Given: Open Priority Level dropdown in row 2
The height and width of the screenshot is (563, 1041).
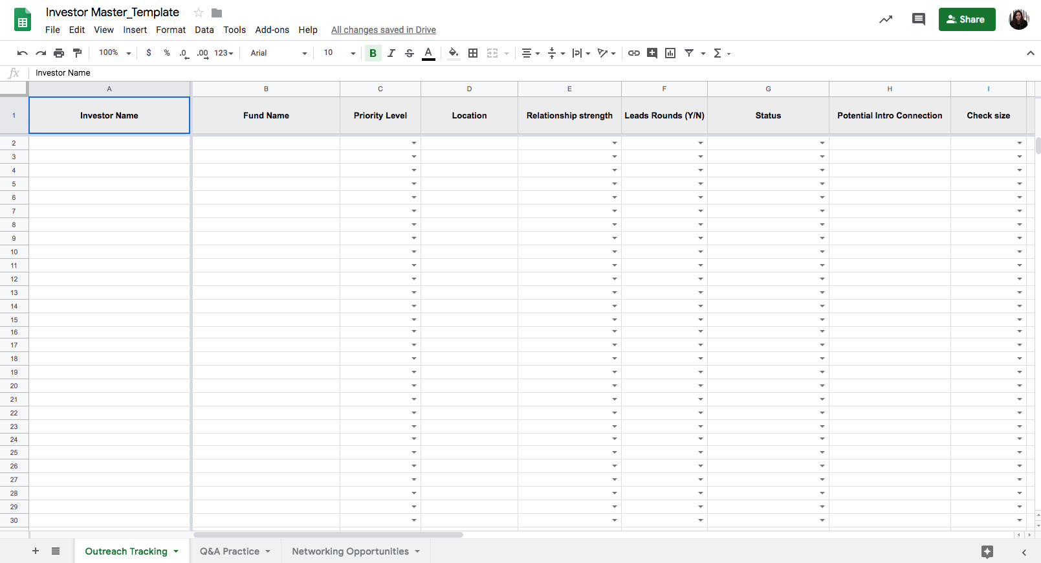Looking at the screenshot, I should click(x=414, y=143).
